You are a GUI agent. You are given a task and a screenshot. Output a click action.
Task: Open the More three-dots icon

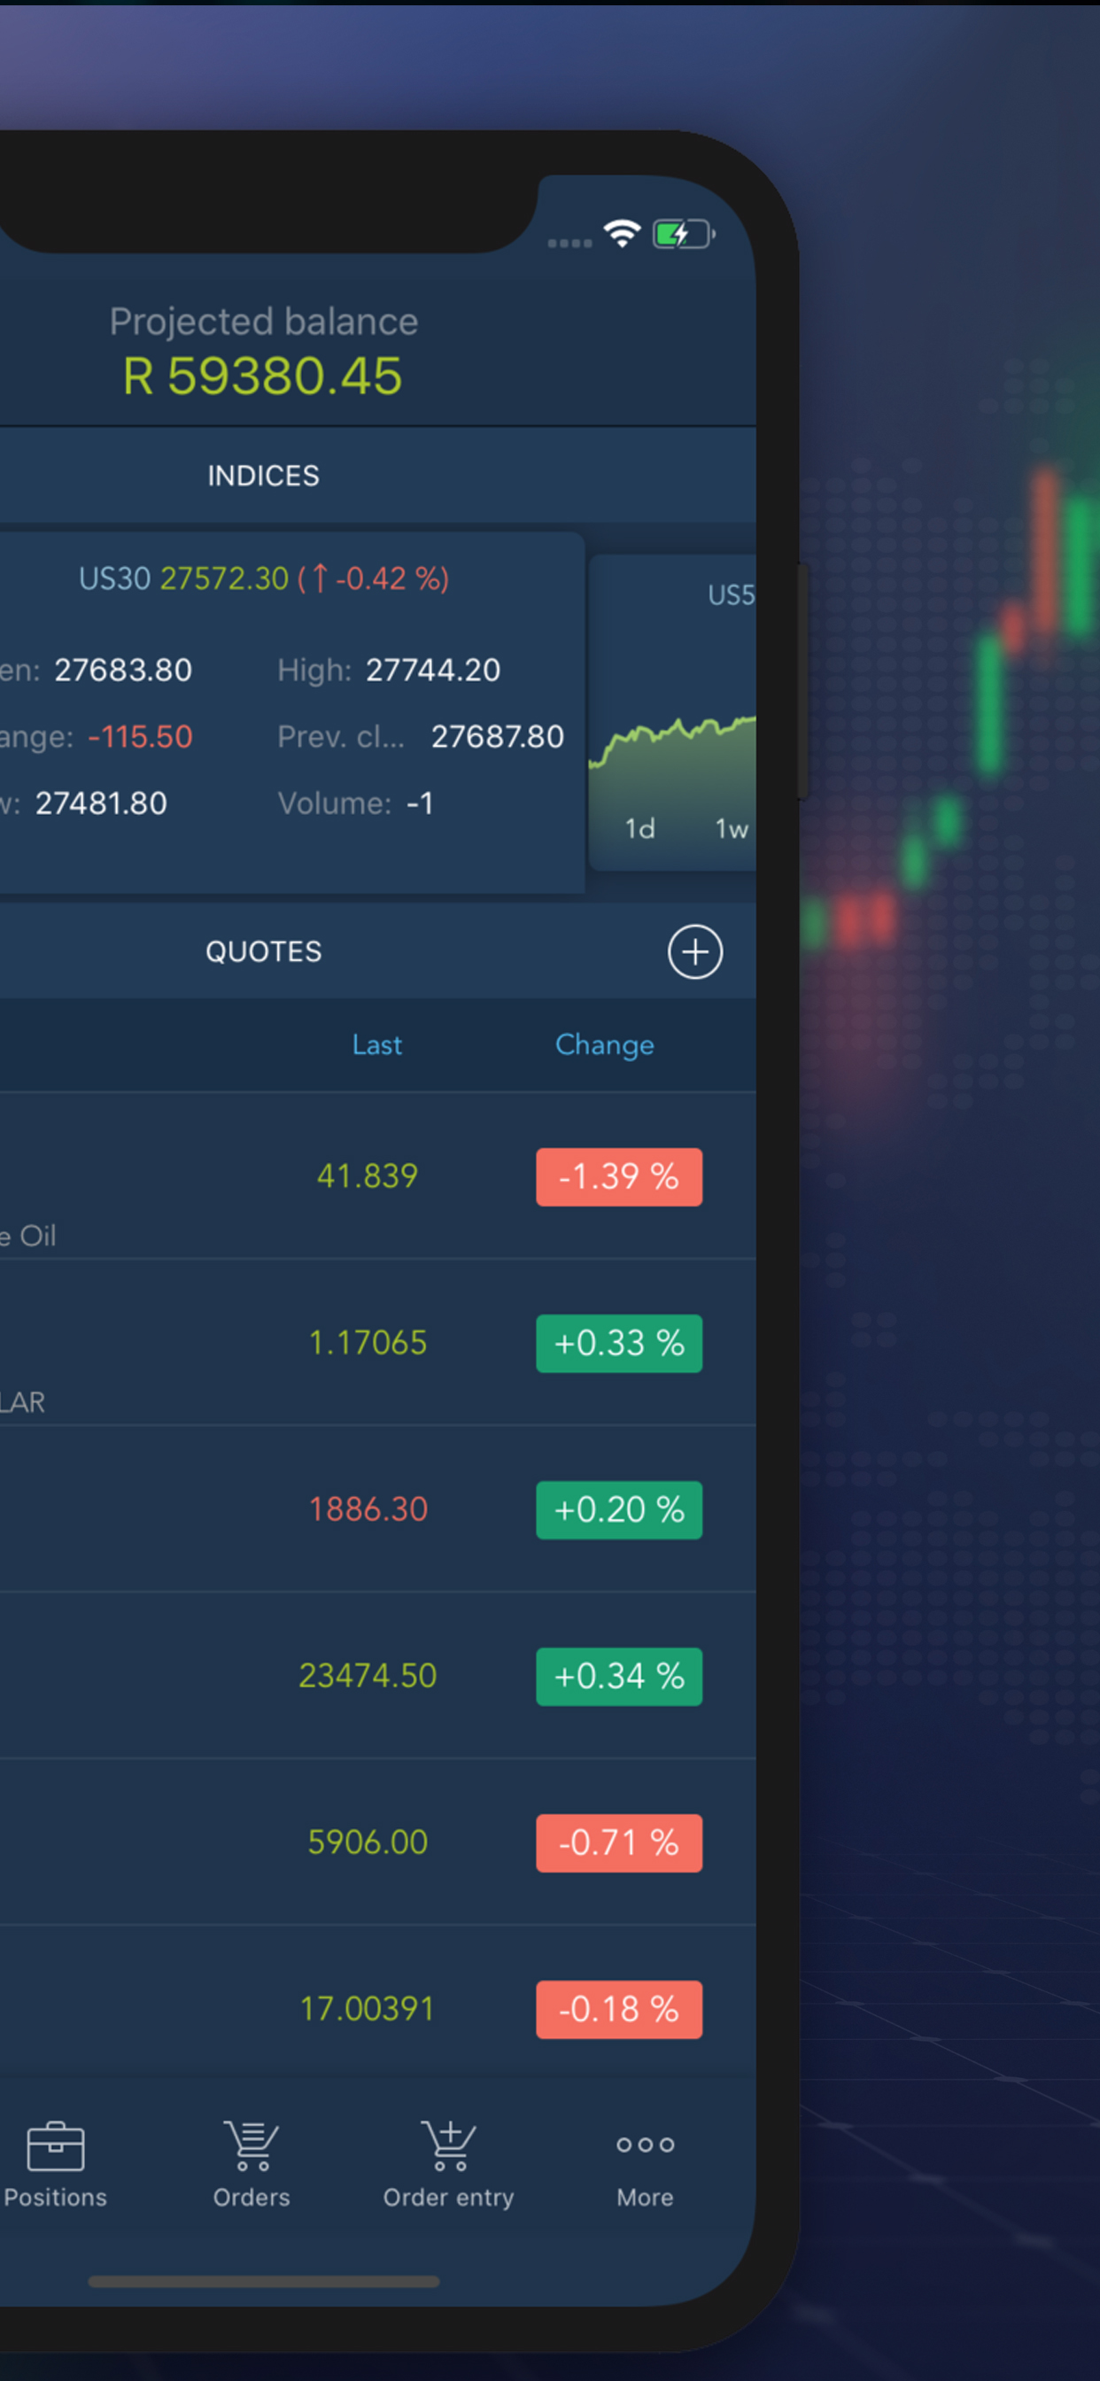pos(646,2144)
